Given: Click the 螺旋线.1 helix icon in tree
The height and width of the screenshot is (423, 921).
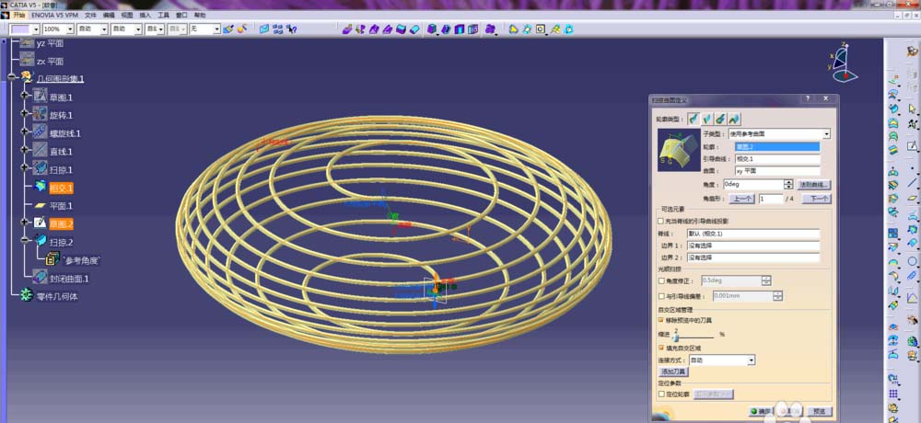Looking at the screenshot, I should tap(40, 132).
